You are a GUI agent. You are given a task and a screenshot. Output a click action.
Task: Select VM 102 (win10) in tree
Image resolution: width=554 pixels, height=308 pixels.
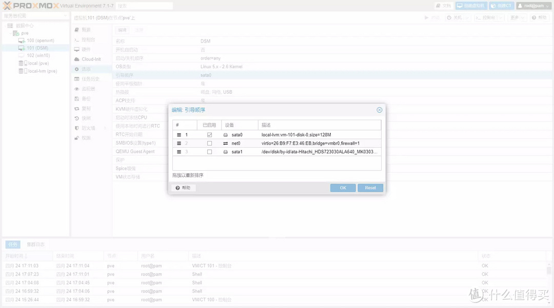coord(37,55)
